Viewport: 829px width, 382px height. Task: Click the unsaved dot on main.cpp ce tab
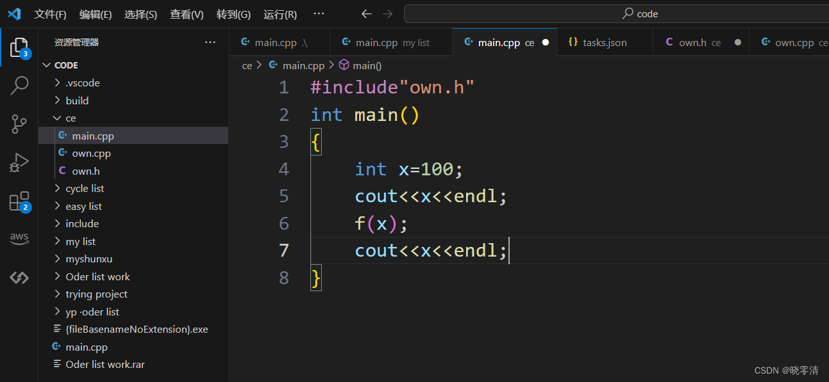[x=545, y=42]
